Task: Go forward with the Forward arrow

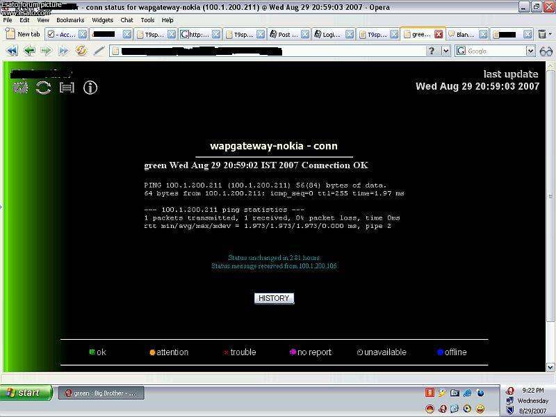Action: [x=46, y=51]
